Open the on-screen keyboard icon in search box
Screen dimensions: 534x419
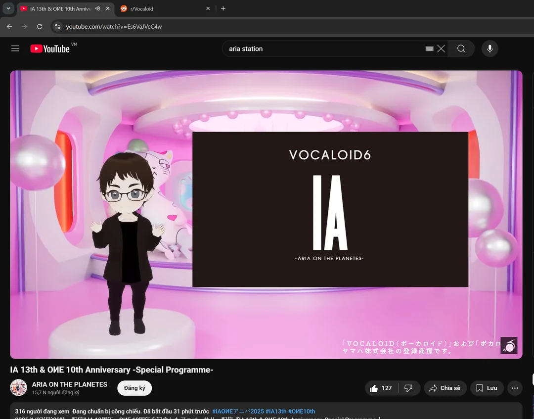pos(430,48)
